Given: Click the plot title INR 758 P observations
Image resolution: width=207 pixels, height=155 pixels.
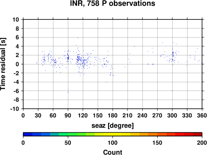Looking at the screenshot, I should click(113, 3).
